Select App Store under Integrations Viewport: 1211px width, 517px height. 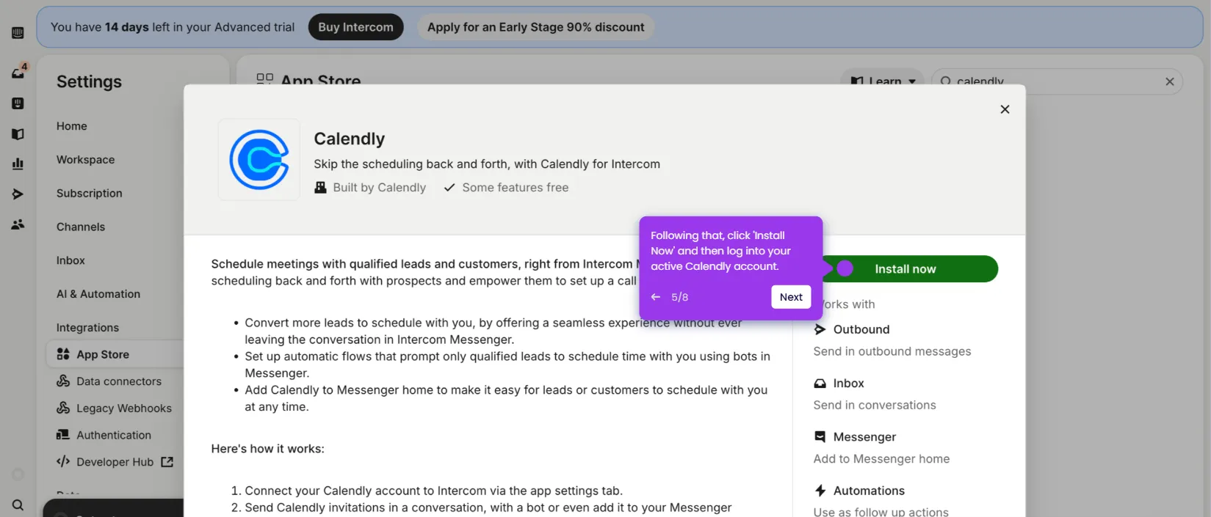115,354
